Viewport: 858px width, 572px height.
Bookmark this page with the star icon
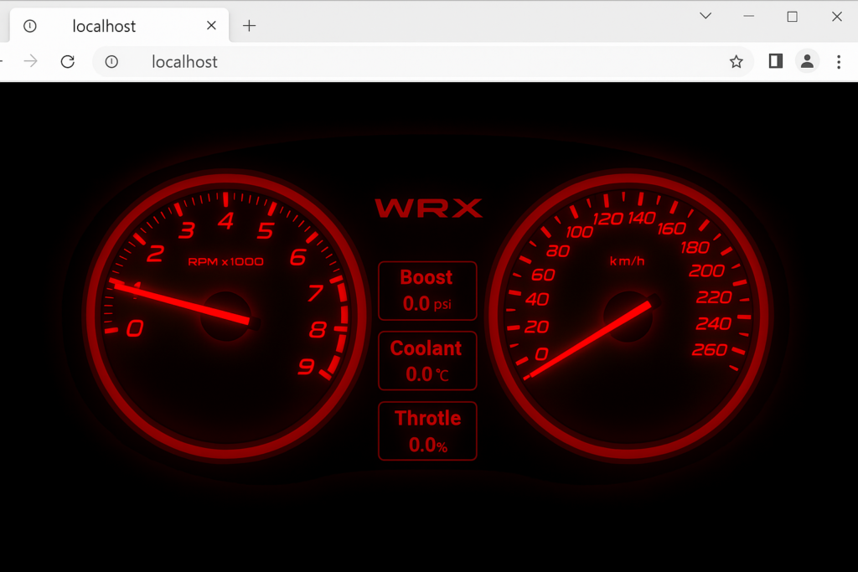736,61
